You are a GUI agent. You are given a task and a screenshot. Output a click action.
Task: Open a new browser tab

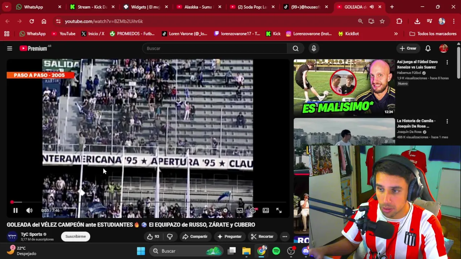point(392,7)
